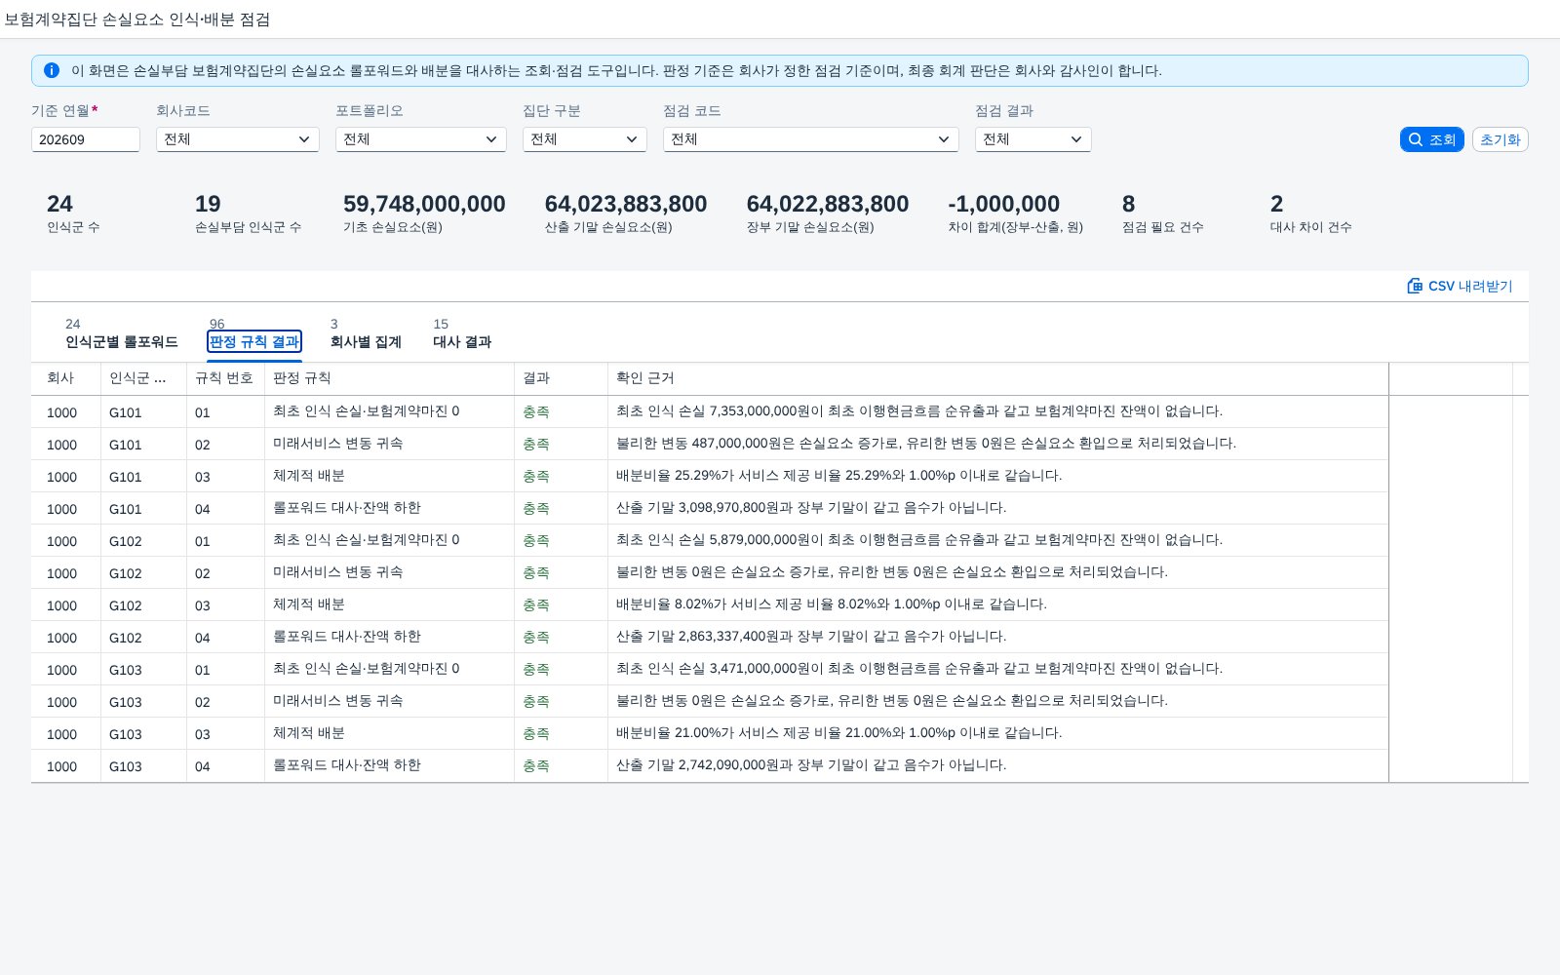Click the 회사 column header
This screenshot has width=1560, height=975.
point(66,378)
